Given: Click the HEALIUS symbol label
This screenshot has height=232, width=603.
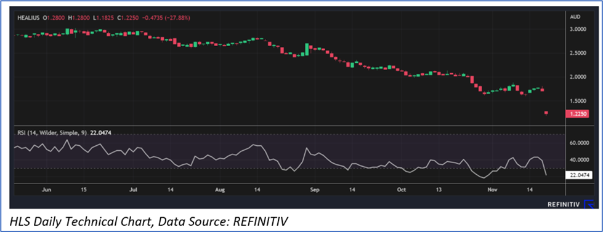Looking at the screenshot, I should pyautogui.click(x=29, y=18).
